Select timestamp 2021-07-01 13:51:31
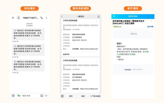 (x=80, y=40)
